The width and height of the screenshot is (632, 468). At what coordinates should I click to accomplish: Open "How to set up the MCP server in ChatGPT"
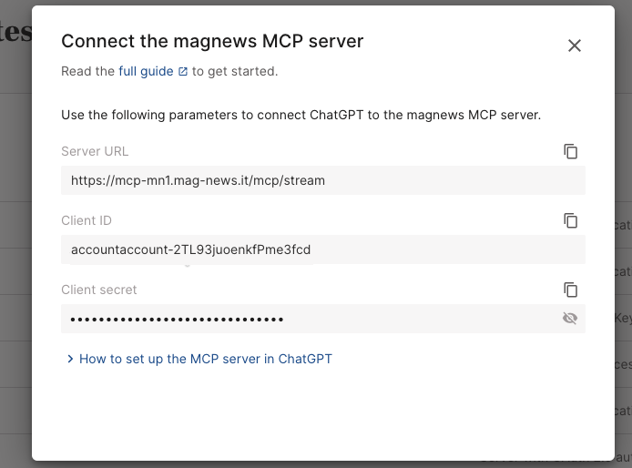point(205,359)
